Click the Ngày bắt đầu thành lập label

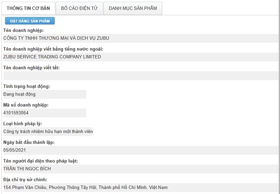tap(28, 142)
